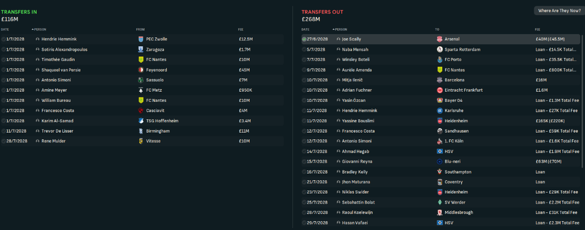Click the person icon beside Giovanni Reyna

338,162
